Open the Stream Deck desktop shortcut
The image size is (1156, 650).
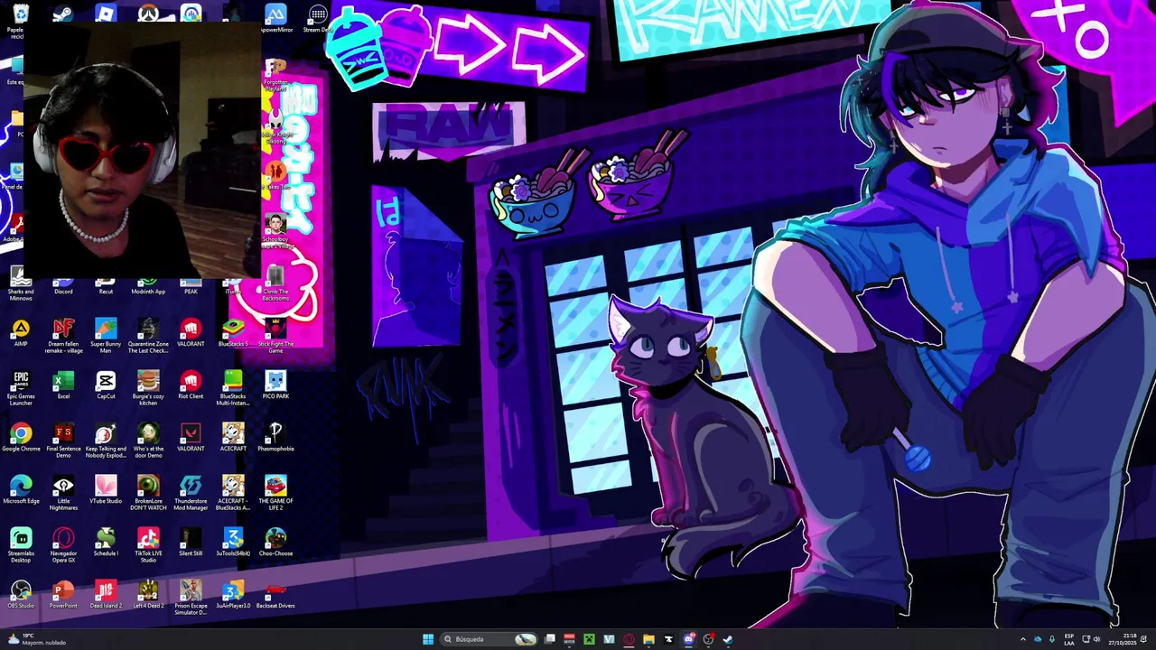pos(318,18)
